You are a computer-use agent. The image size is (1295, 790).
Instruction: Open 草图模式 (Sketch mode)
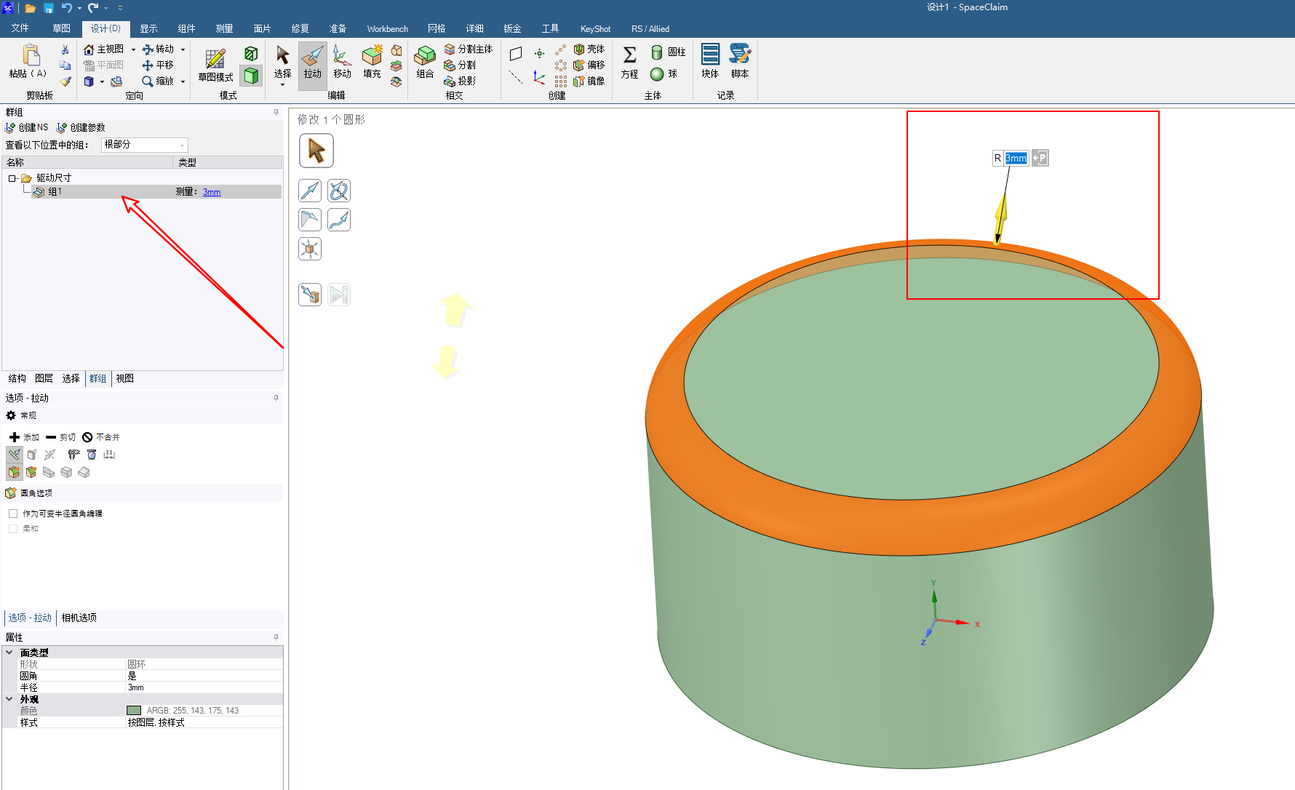[215, 65]
